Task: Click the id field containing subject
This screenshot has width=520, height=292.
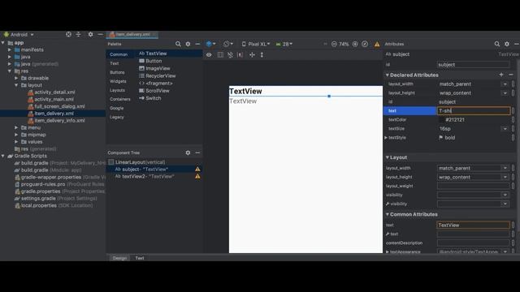Action: click(x=473, y=65)
